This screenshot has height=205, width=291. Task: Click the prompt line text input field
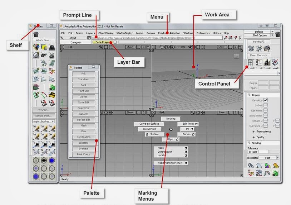coord(157,38)
